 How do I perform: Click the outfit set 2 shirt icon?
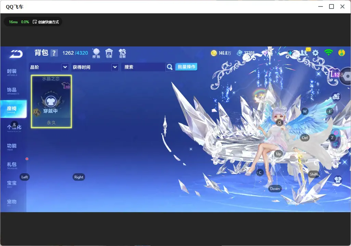click(338, 180)
